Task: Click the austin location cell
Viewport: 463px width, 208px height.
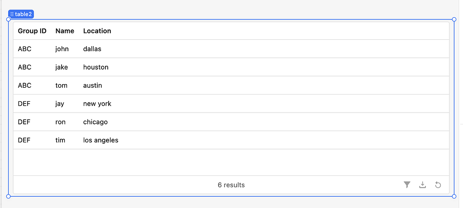Action: 92,85
